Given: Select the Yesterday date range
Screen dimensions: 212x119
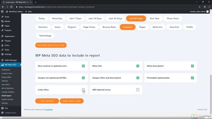Looking at the screenshot, I should pyautogui.click(x=57, y=19).
